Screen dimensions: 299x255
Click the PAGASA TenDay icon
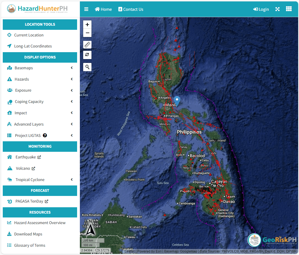click(10, 201)
